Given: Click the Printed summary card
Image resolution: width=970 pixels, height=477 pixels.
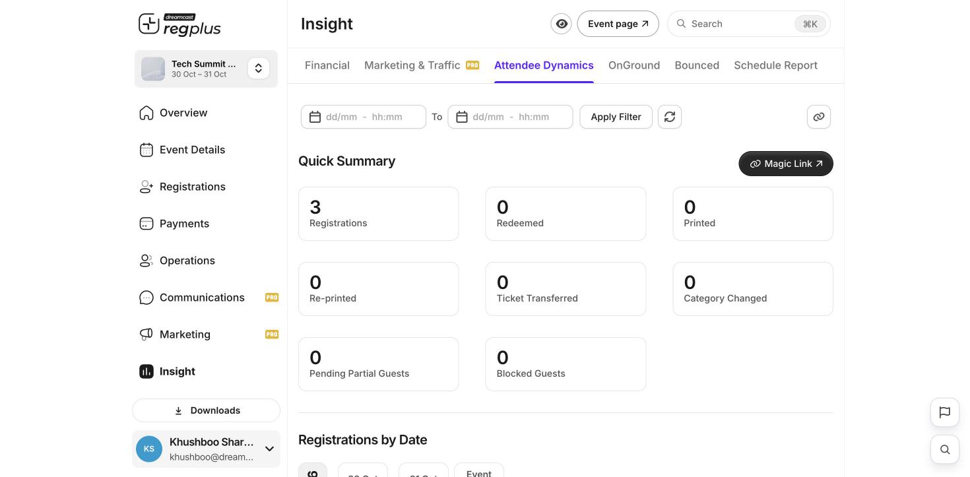Looking at the screenshot, I should [x=753, y=214].
